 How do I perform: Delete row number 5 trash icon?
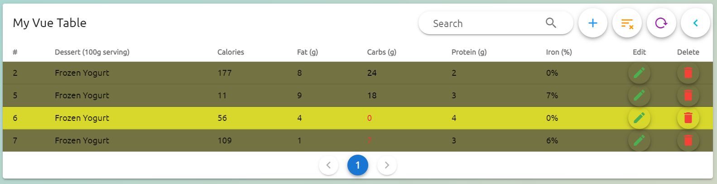pyautogui.click(x=688, y=96)
